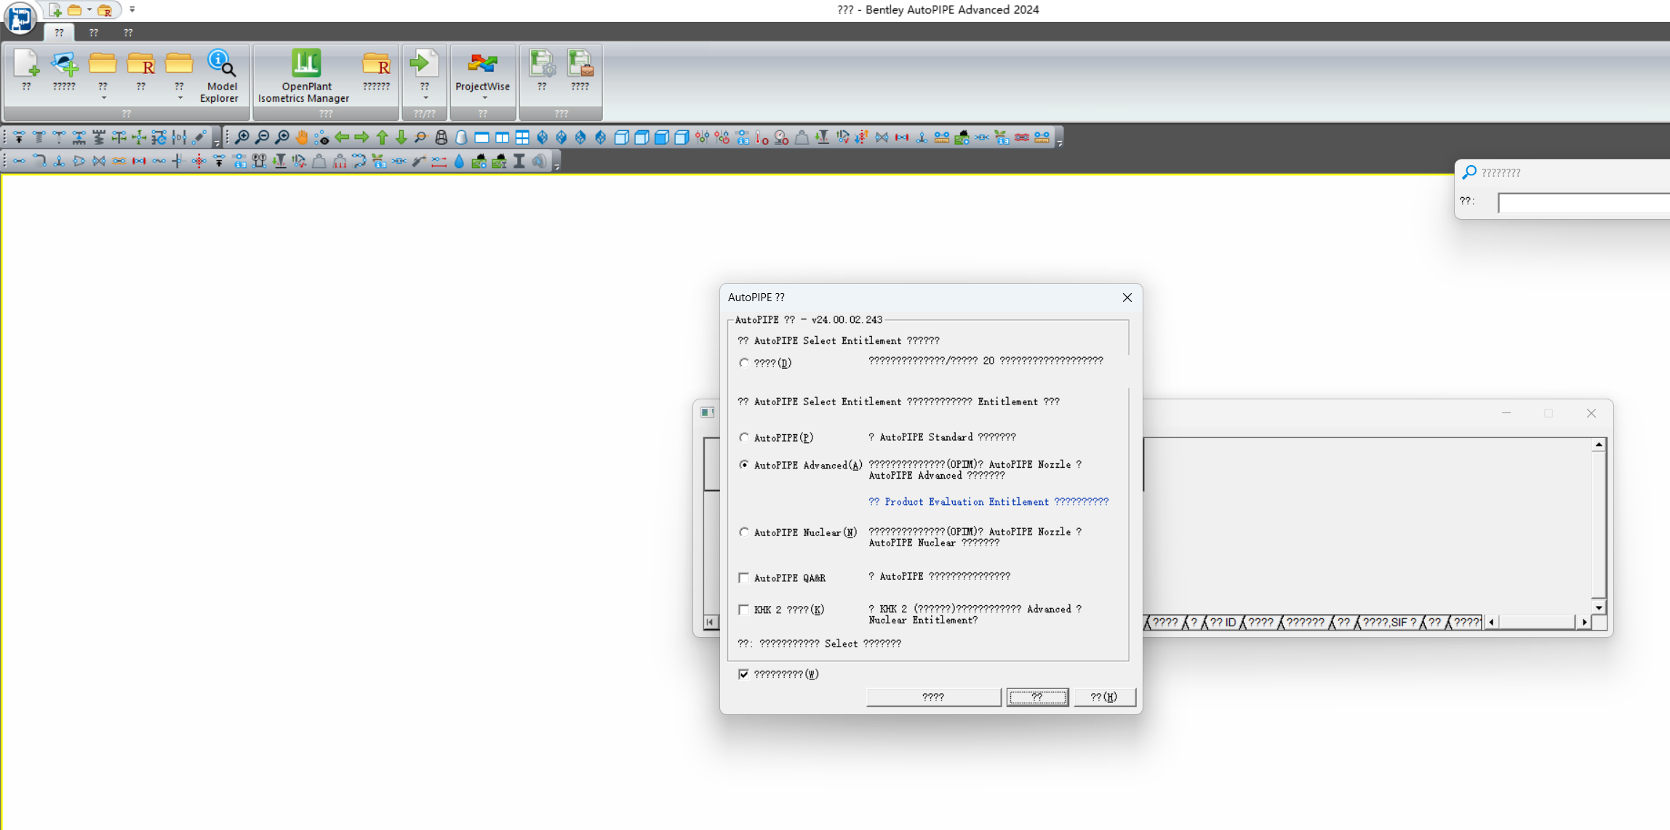The width and height of the screenshot is (1670, 830).
Task: Expand overflow arrow of supports toolbar
Action: (x=217, y=139)
